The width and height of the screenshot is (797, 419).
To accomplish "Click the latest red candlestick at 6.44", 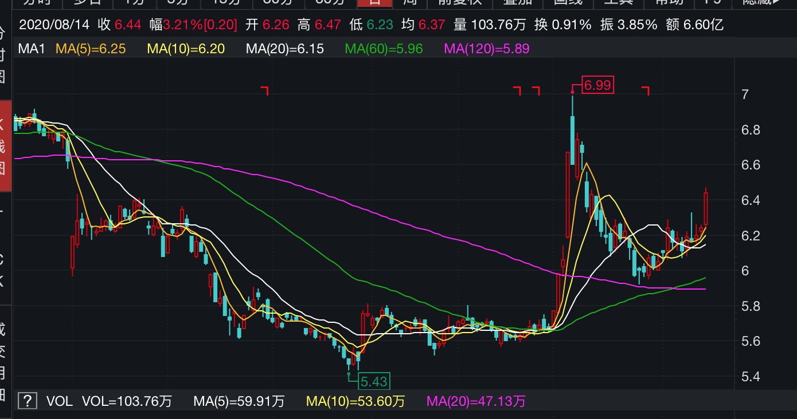I will (x=706, y=208).
